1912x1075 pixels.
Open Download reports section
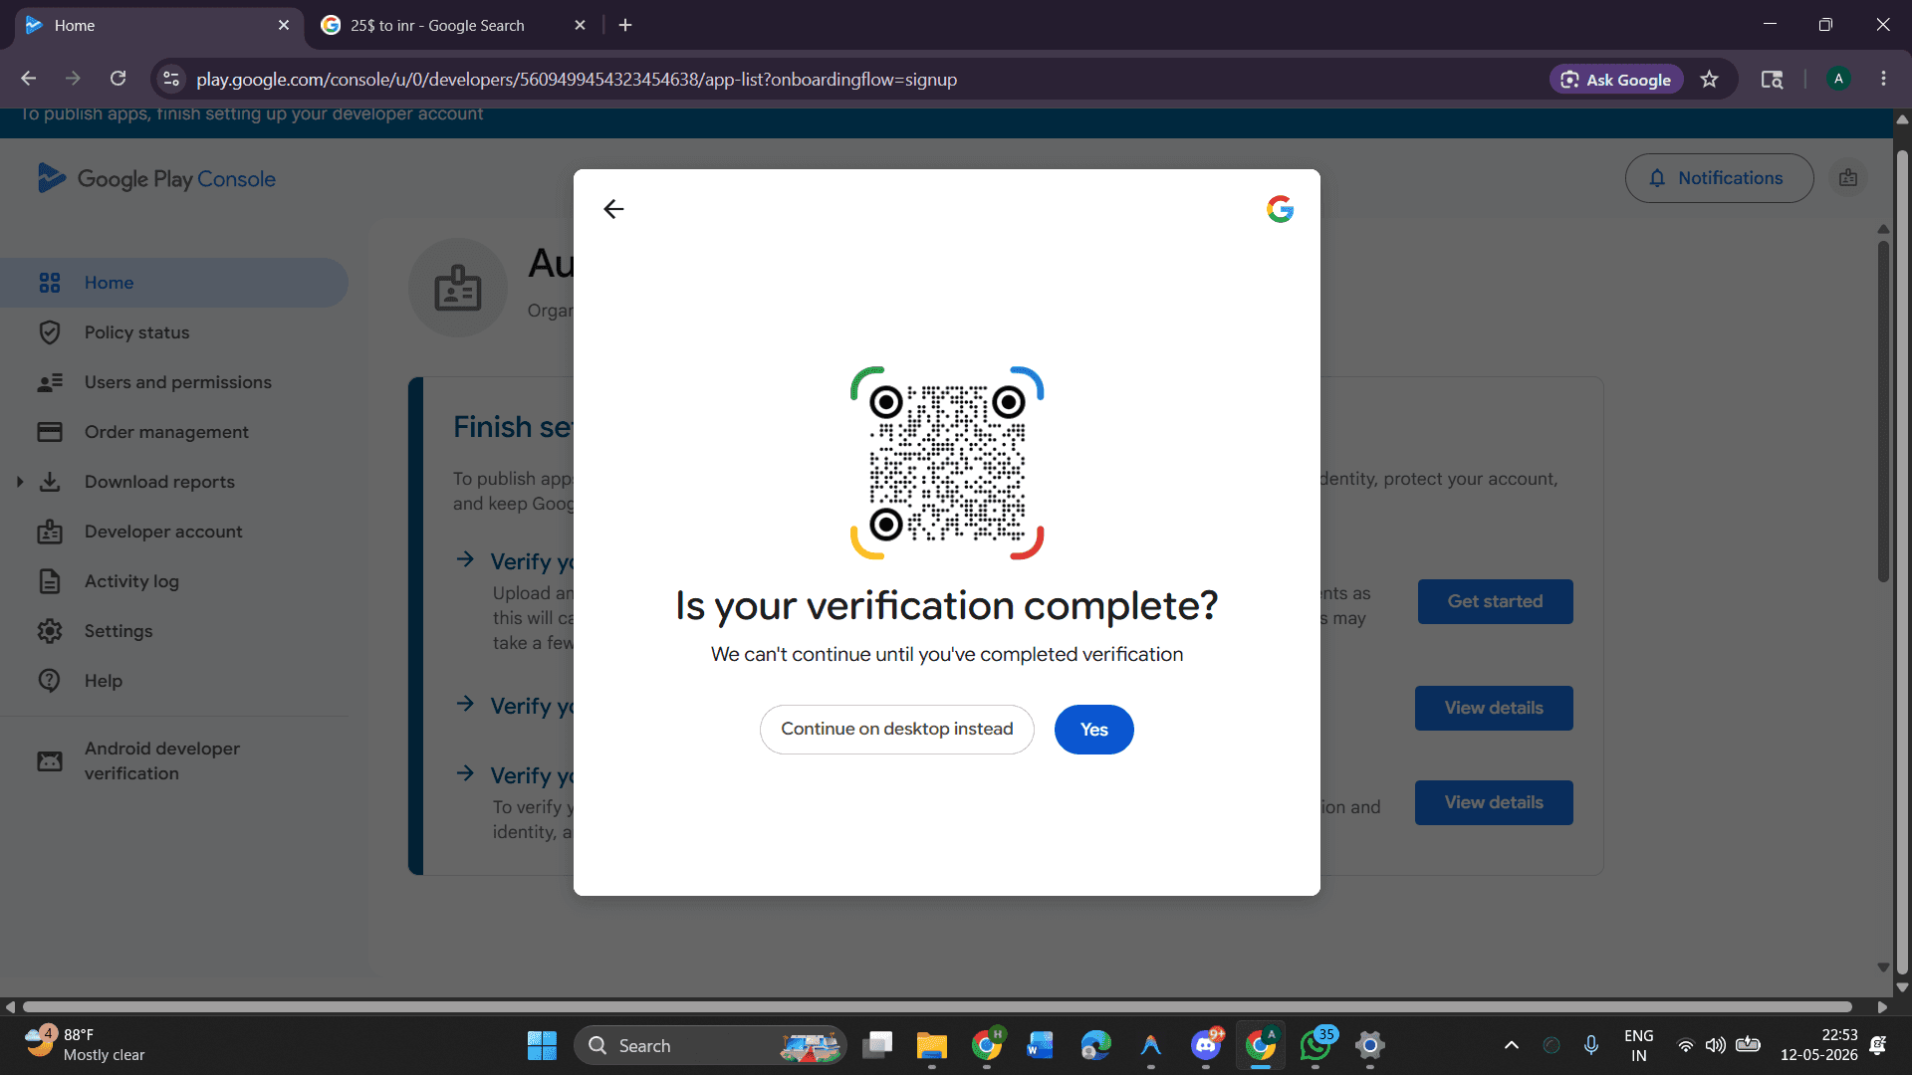click(x=159, y=482)
